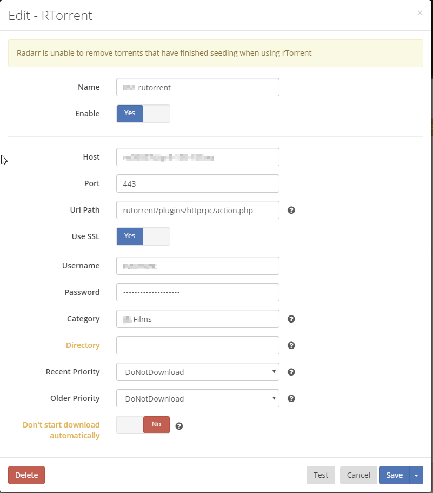Edit the Port field showing 443

[197, 183]
